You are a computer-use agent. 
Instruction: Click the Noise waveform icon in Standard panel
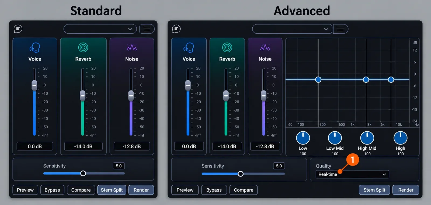132,48
